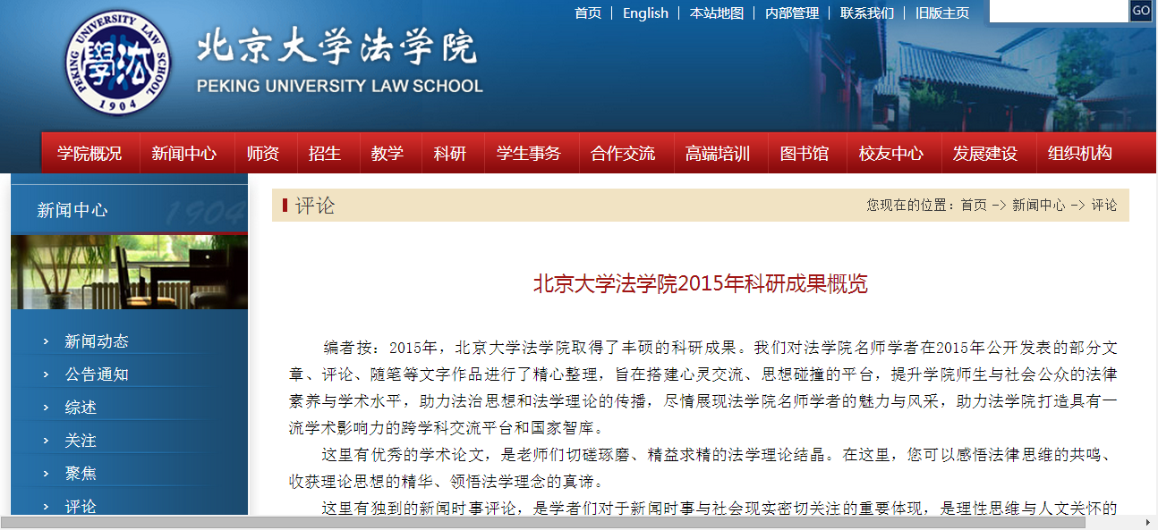
Task: Open the English version link
Action: pyautogui.click(x=645, y=13)
